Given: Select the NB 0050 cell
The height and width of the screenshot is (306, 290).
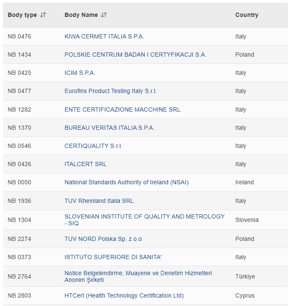Looking at the screenshot, I should (19, 182).
